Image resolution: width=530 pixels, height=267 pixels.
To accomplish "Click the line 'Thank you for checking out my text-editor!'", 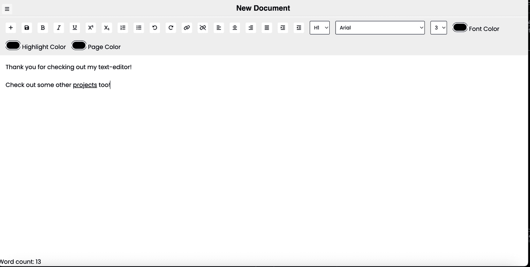I will point(69,67).
